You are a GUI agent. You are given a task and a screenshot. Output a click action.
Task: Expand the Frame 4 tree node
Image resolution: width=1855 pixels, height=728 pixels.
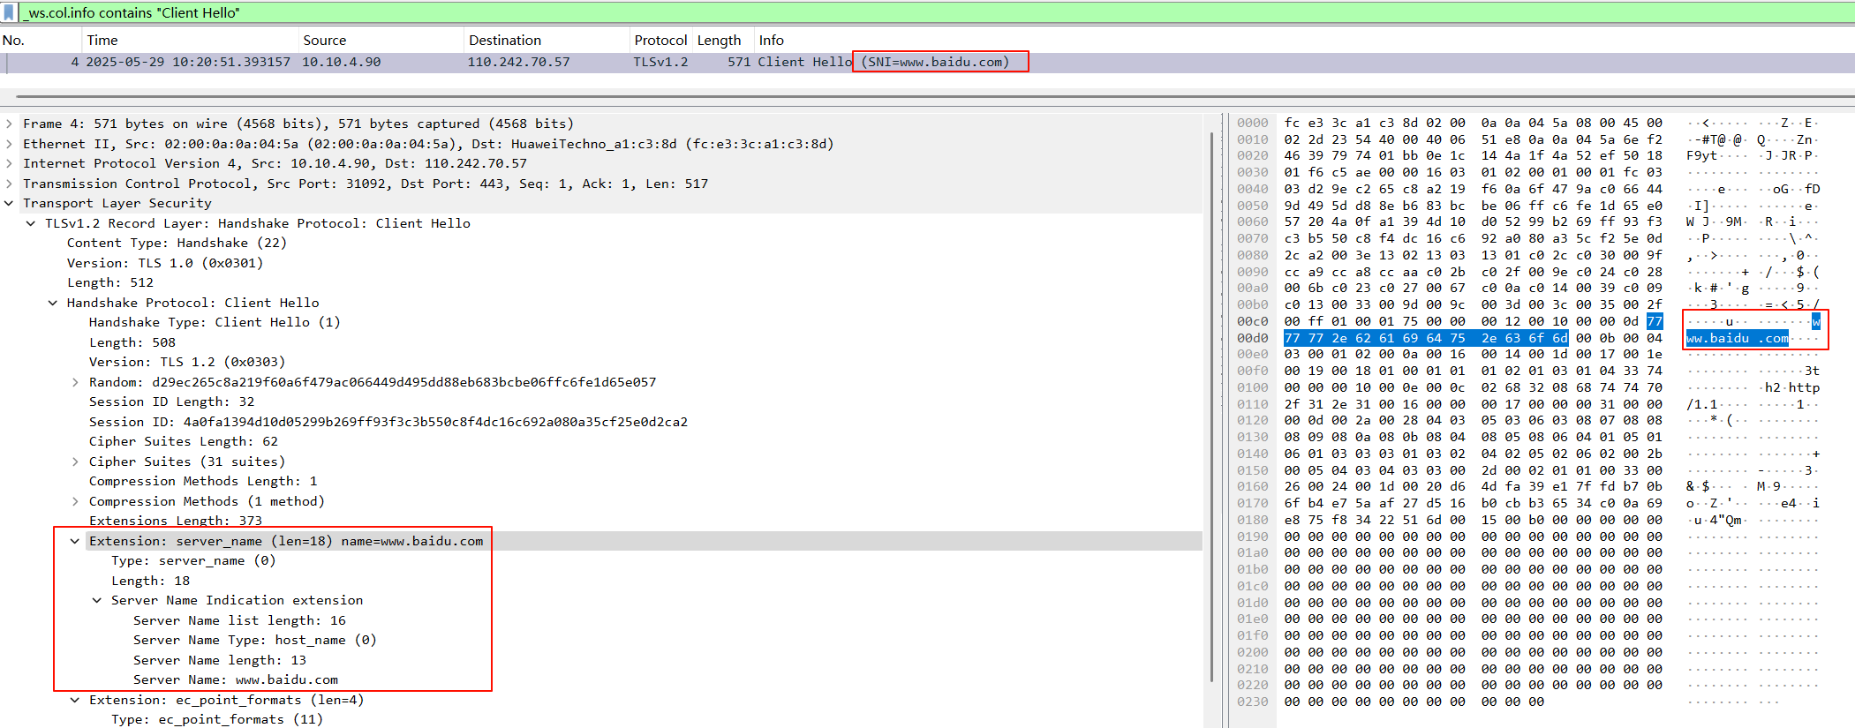[x=9, y=124]
